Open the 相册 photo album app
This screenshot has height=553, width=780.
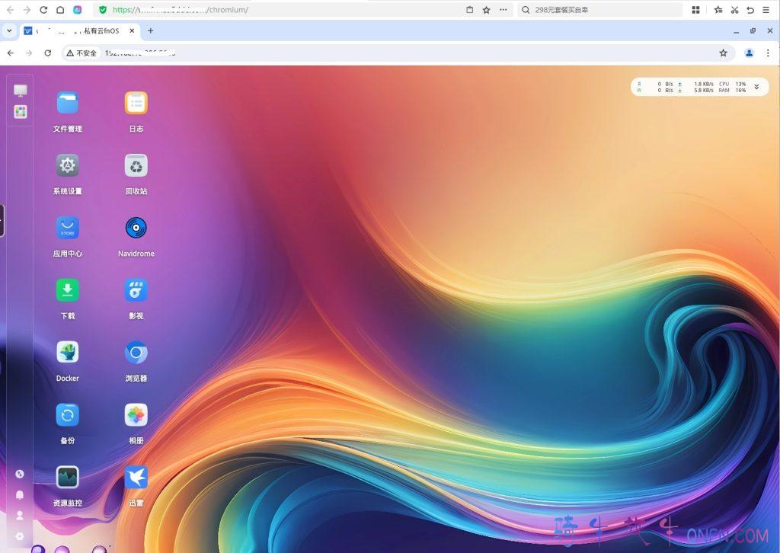click(x=136, y=415)
